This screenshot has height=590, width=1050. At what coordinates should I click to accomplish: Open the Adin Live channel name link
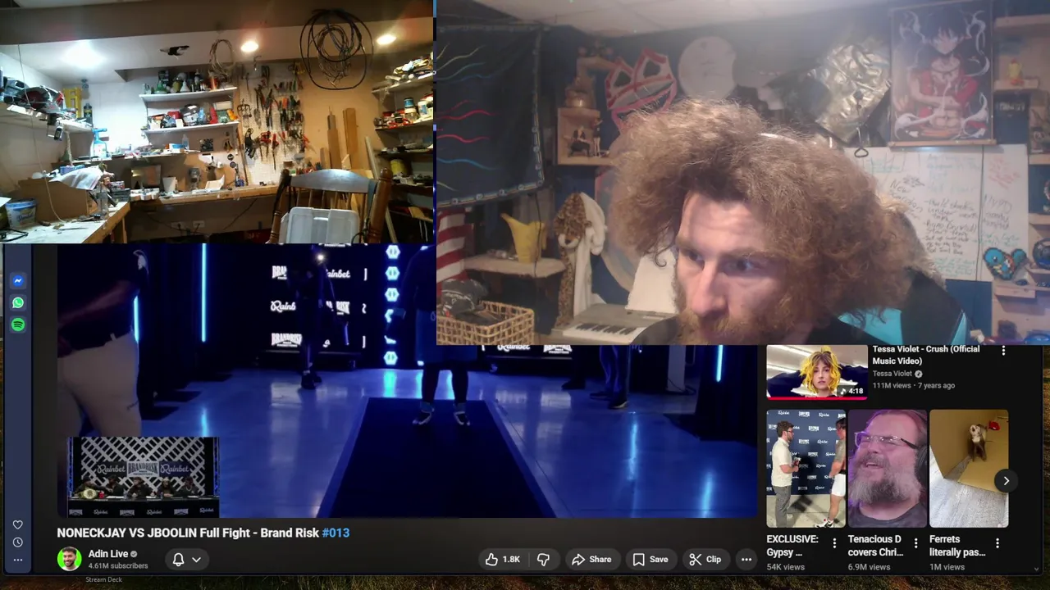(107, 554)
